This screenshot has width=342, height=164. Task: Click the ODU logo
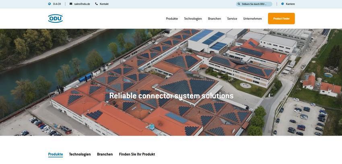(x=56, y=18)
